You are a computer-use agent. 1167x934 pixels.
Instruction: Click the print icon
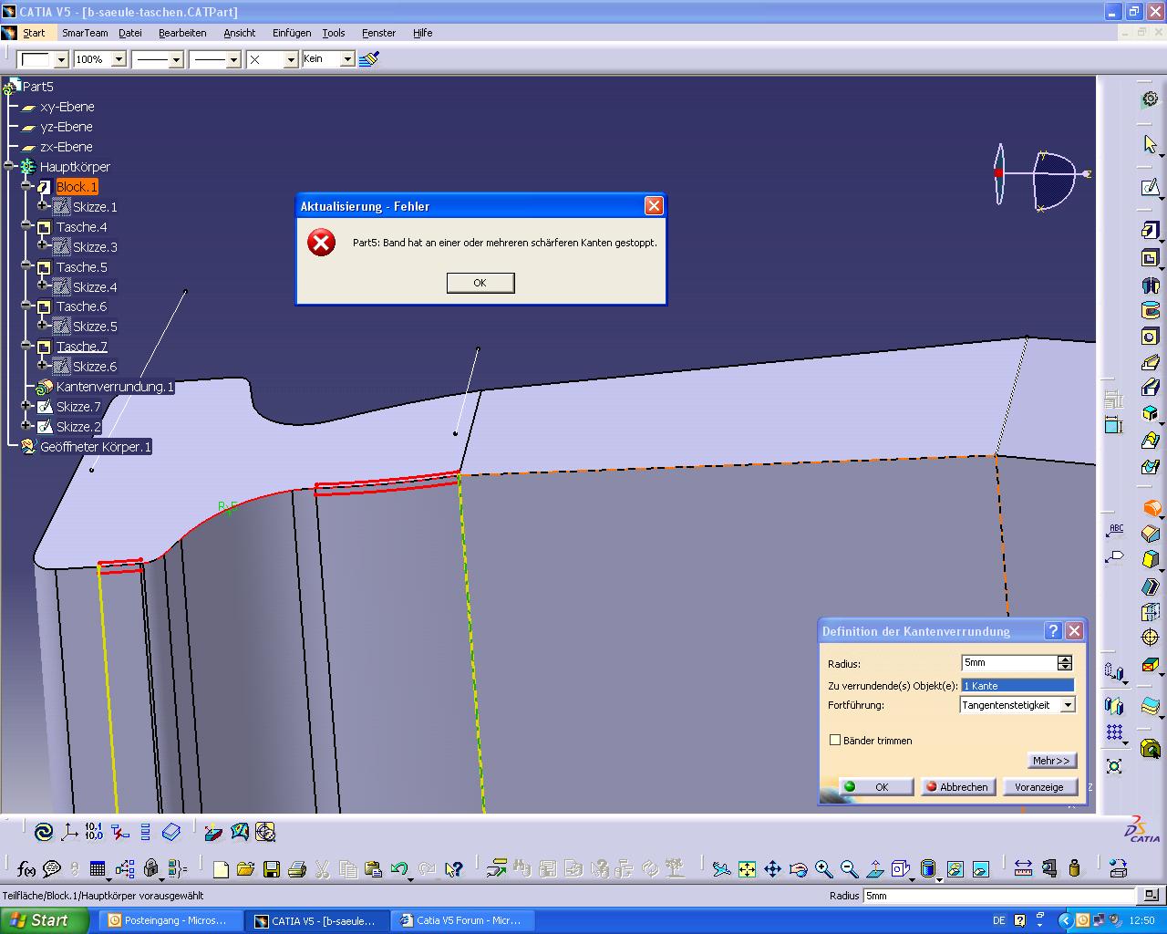coord(296,869)
